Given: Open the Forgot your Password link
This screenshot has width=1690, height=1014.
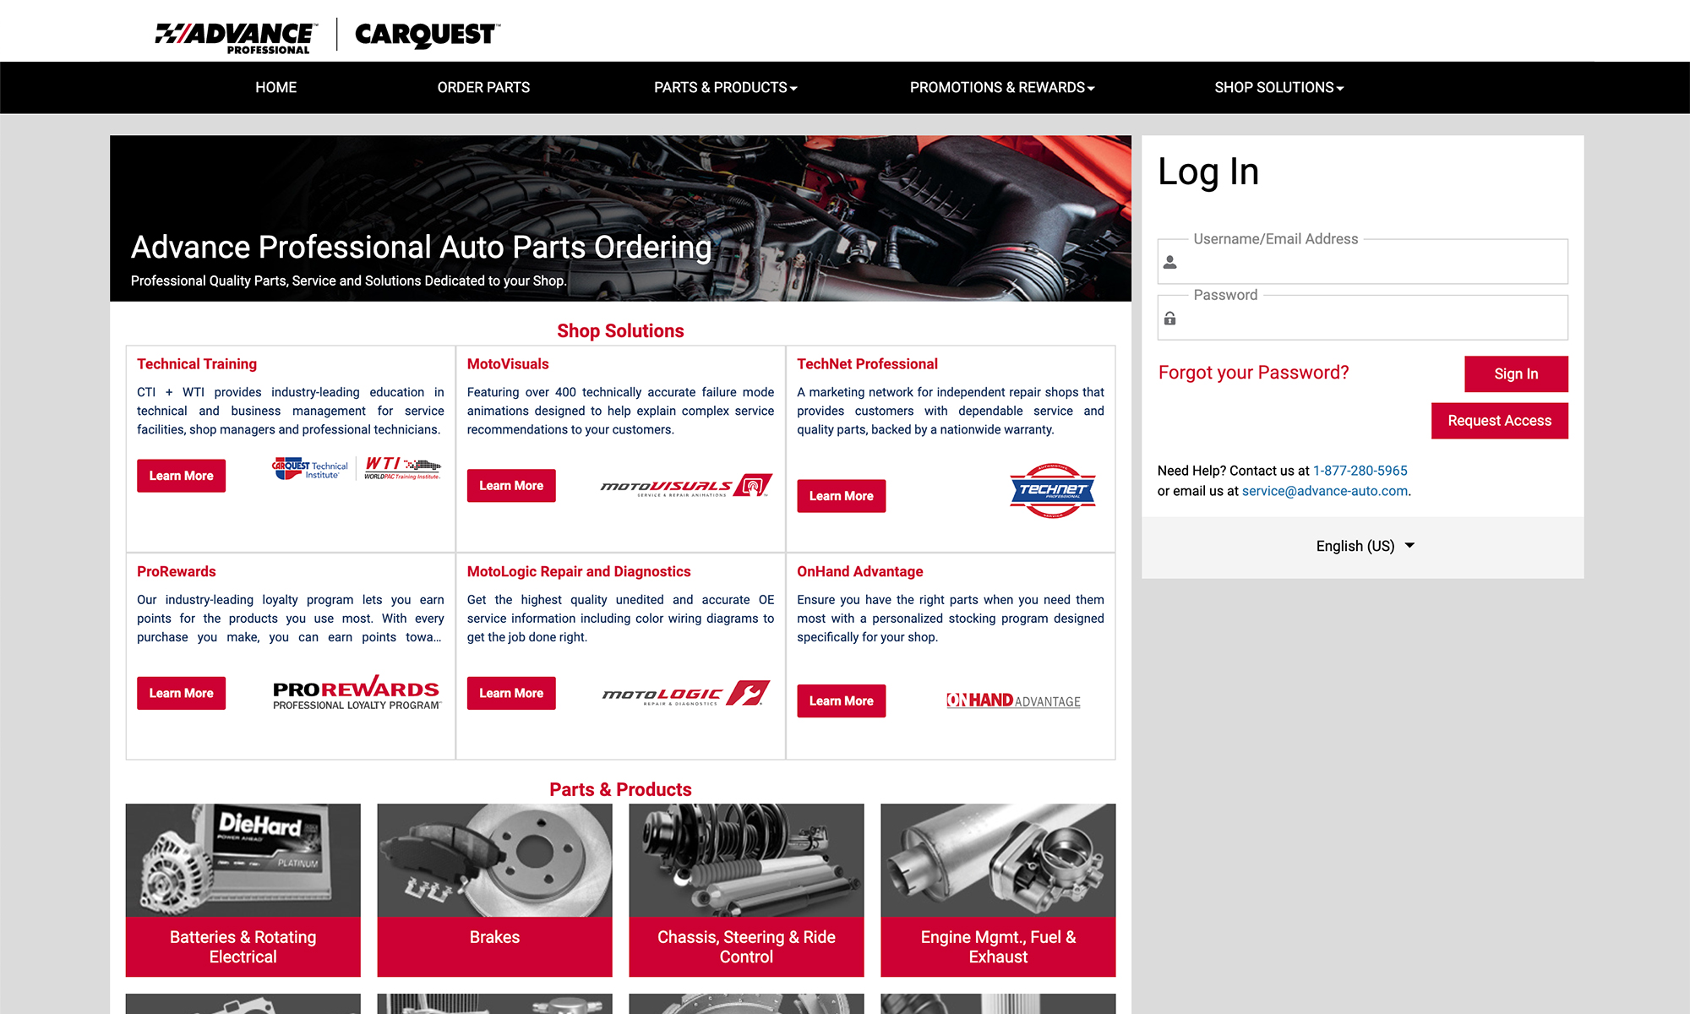Looking at the screenshot, I should (1253, 373).
